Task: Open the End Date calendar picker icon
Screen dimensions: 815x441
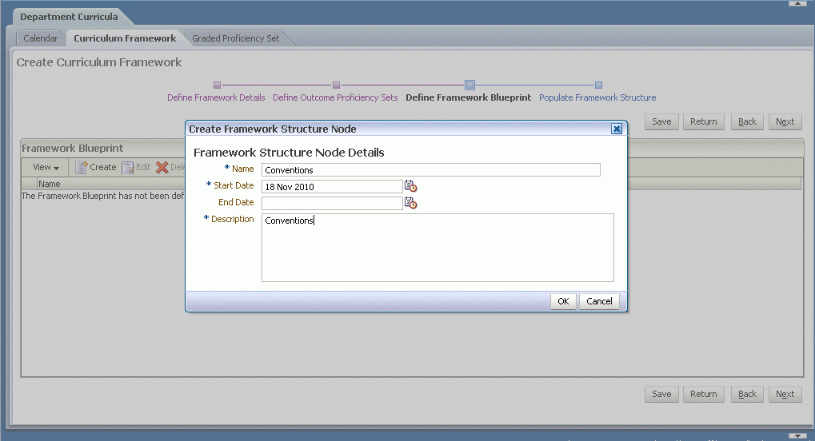Action: 410,203
